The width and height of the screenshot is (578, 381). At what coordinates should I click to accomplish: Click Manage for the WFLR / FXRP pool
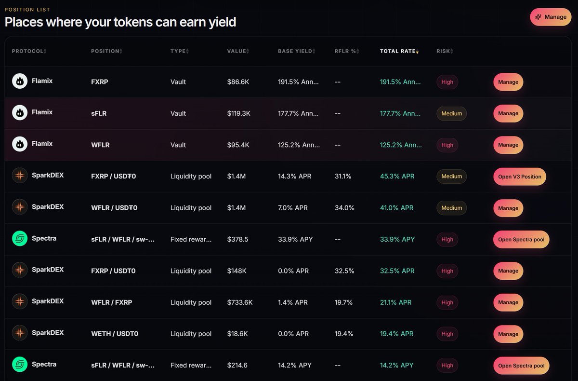pyautogui.click(x=508, y=302)
